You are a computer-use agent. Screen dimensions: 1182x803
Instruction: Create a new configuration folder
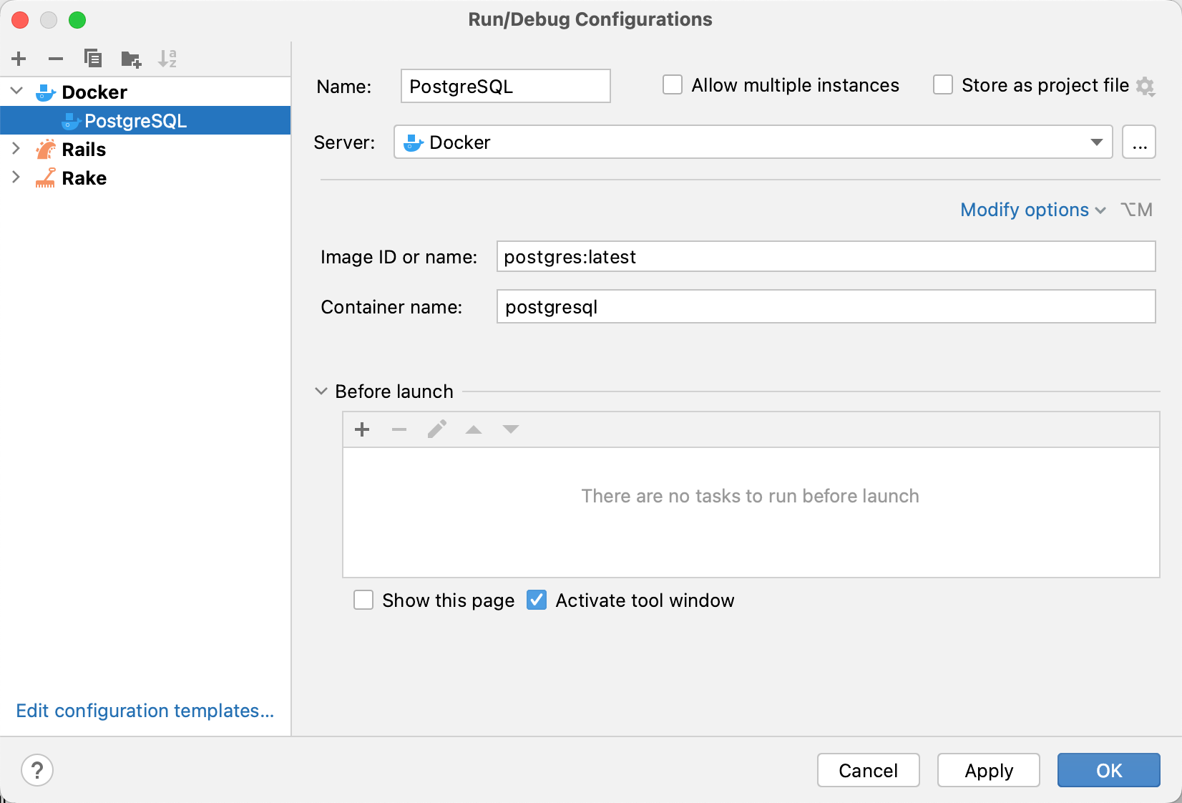coord(130,59)
